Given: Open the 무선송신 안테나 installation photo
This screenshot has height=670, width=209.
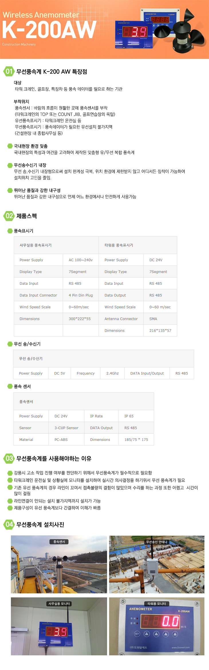Looking at the screenshot, I should coord(157,564).
